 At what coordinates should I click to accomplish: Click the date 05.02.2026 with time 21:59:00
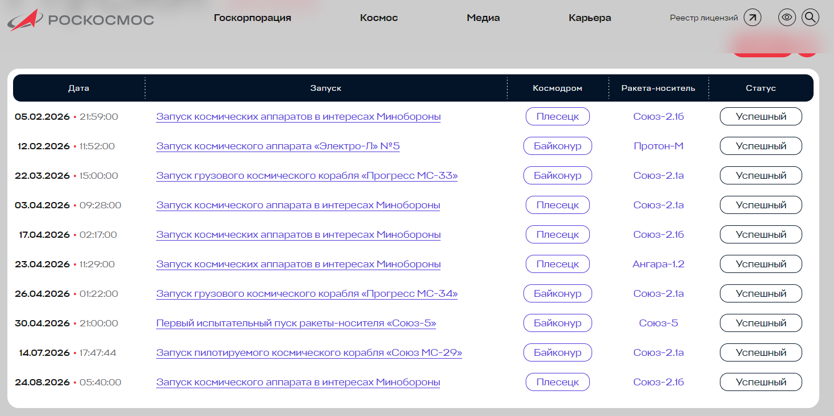(x=66, y=117)
